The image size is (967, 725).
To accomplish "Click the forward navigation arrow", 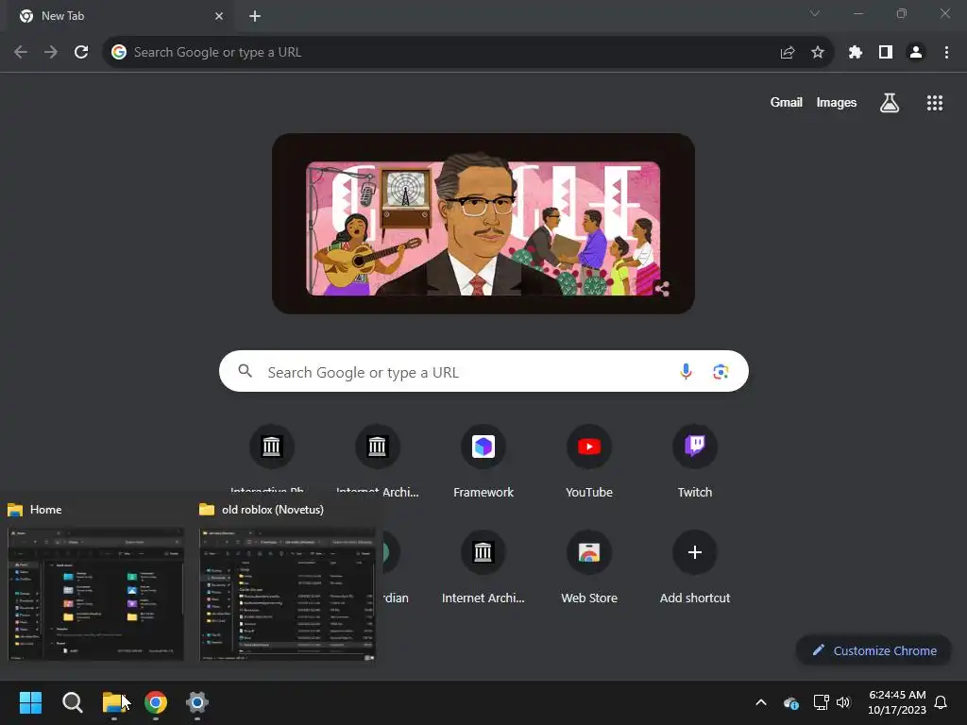I will pos(51,53).
